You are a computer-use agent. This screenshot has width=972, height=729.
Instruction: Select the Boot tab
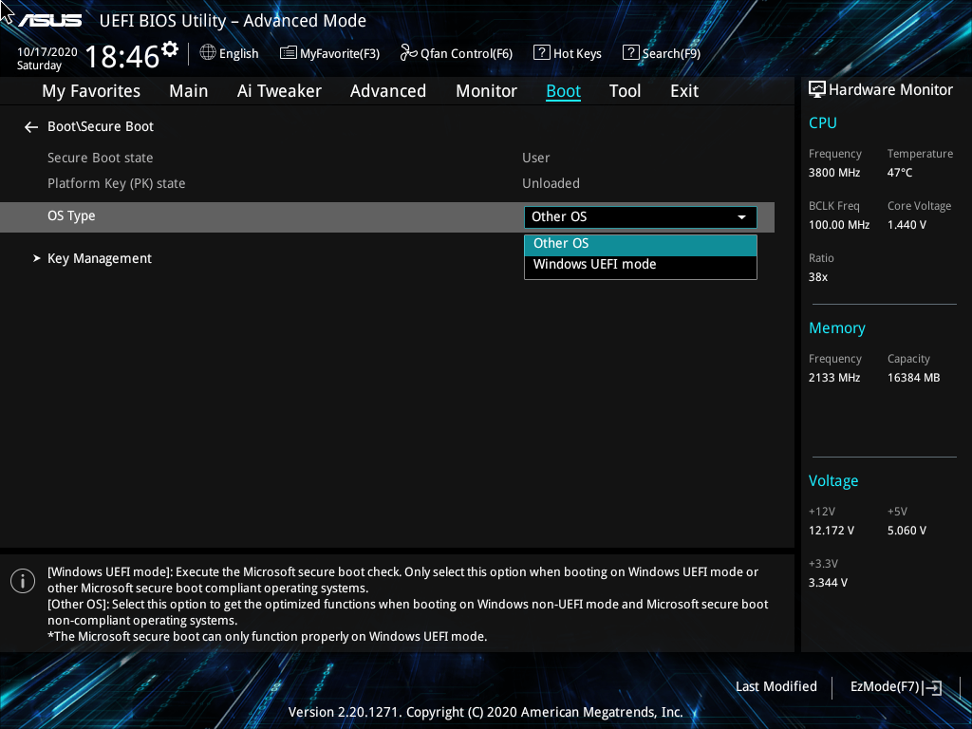563,91
